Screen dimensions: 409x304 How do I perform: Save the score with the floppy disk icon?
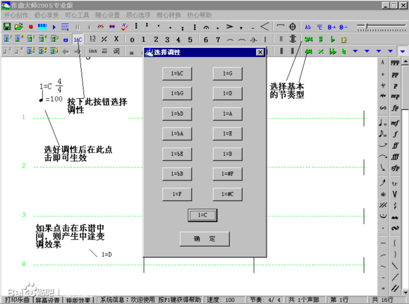(7, 26)
